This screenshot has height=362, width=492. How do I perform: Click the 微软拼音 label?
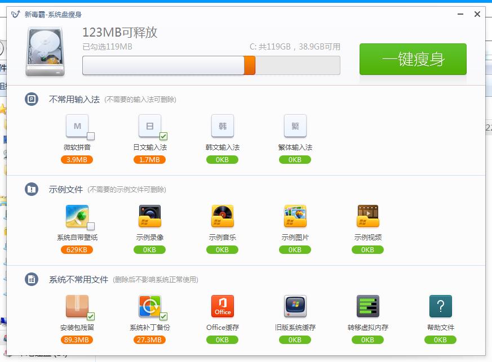tap(77, 148)
